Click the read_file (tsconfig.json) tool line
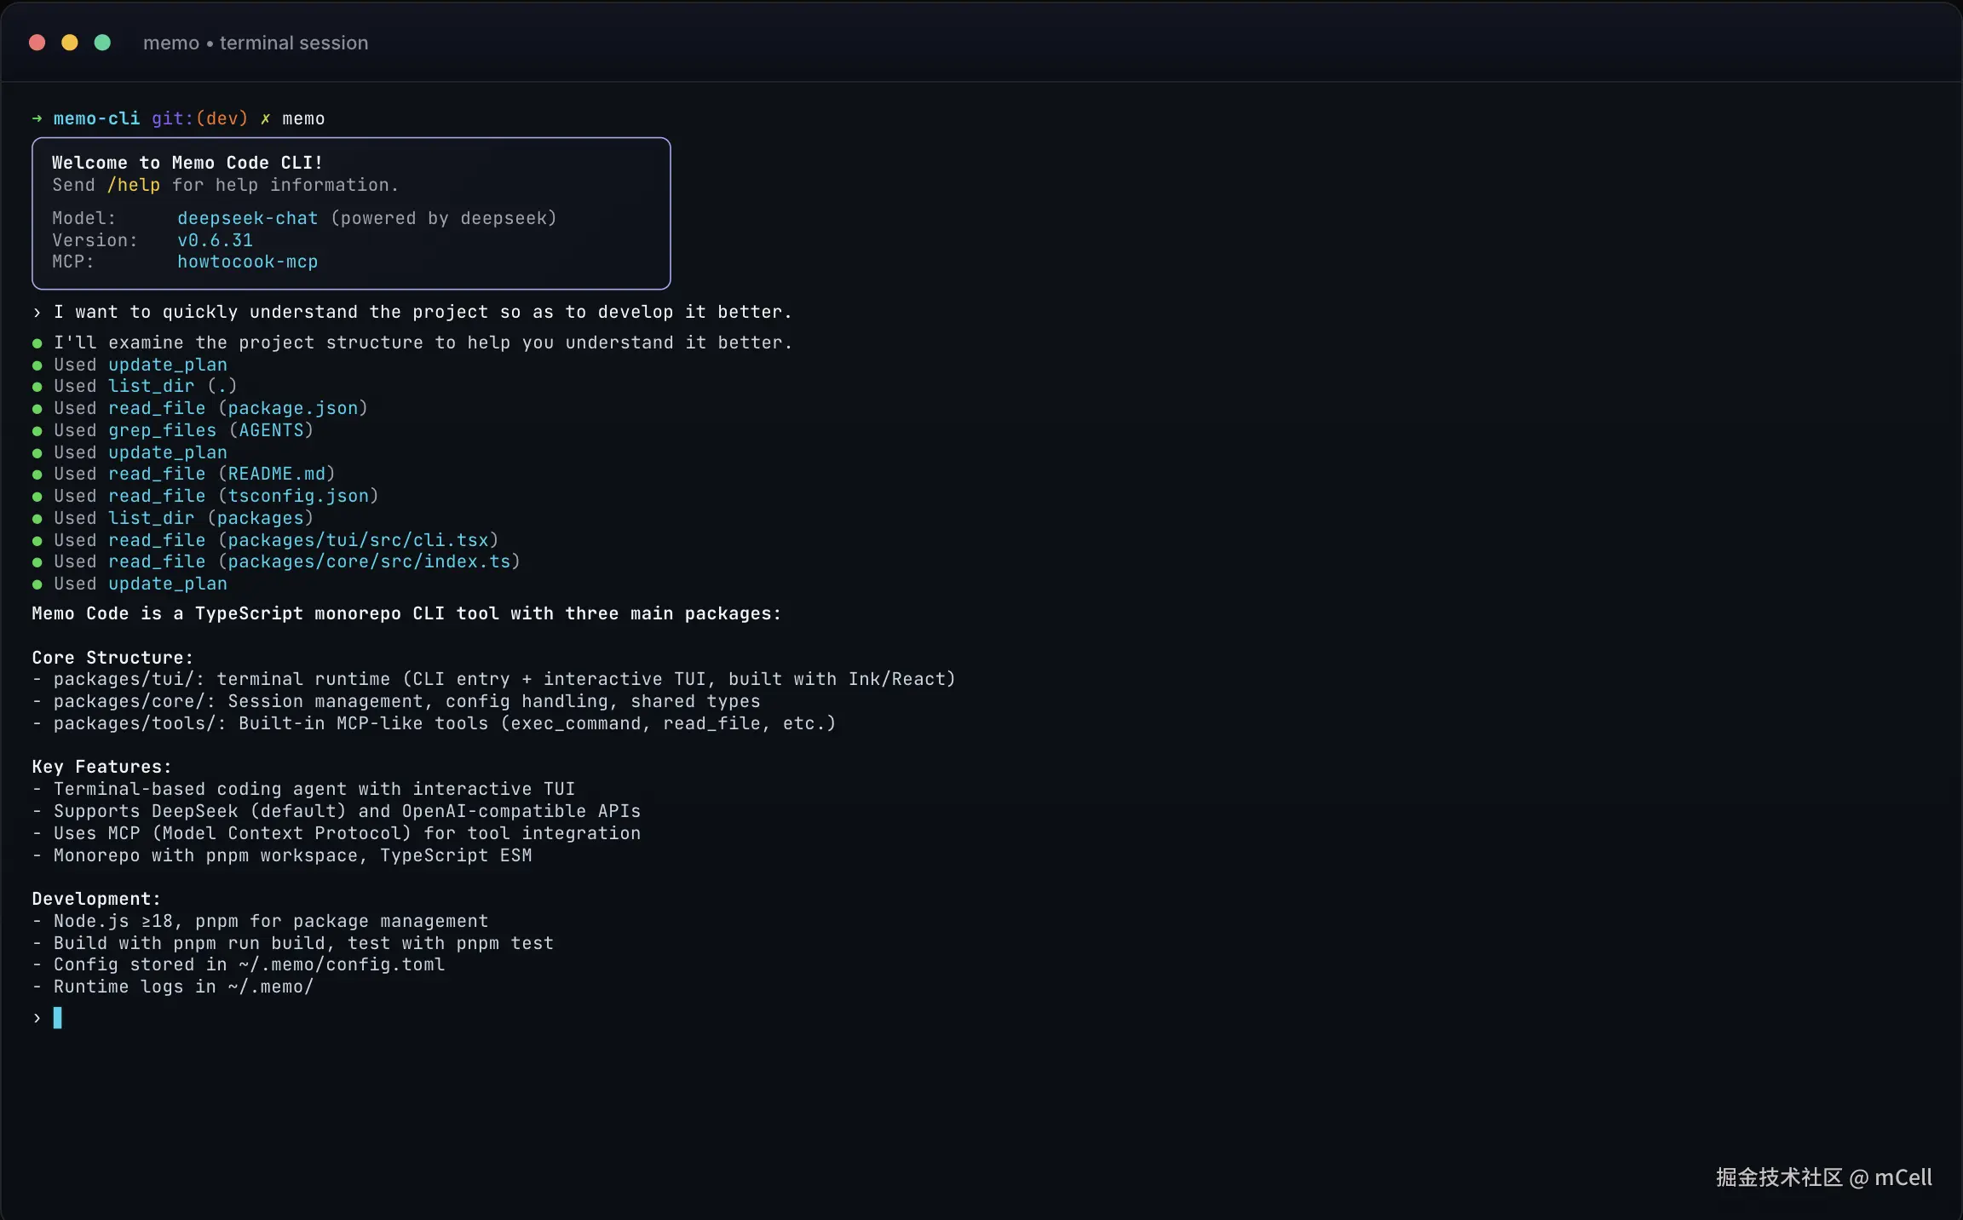 (x=243, y=496)
